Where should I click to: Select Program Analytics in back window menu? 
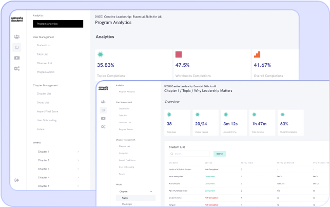pos(58,24)
